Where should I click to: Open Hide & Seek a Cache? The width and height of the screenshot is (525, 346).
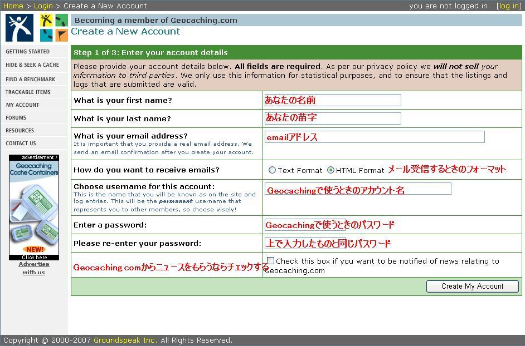32,65
